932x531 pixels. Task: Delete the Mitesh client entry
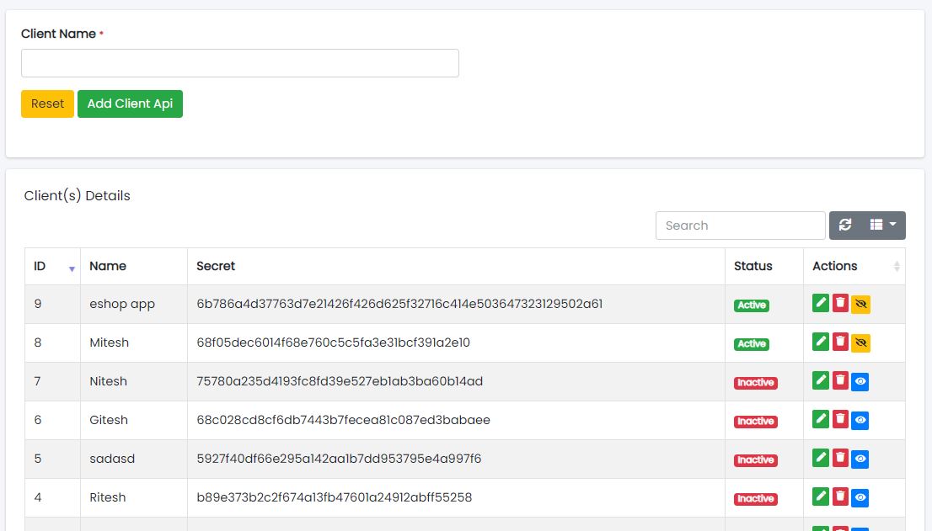(x=840, y=342)
